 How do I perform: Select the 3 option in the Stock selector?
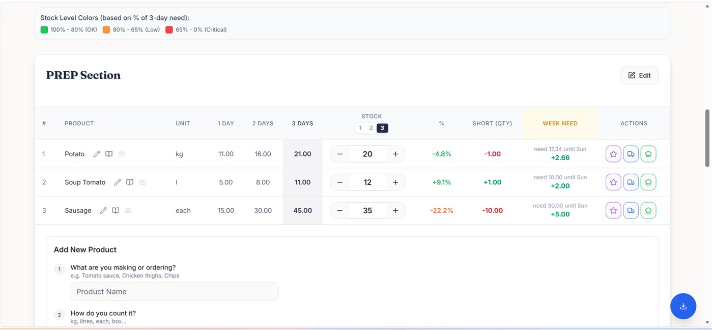pos(382,128)
